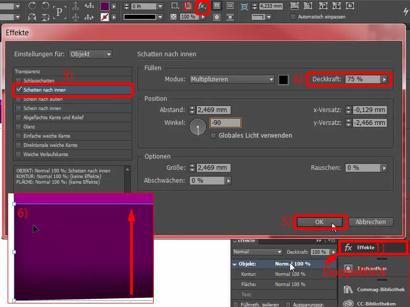410x307 pixels.
Task: Enable Direktionale weiche Kante checkbox
Action: coord(18,145)
